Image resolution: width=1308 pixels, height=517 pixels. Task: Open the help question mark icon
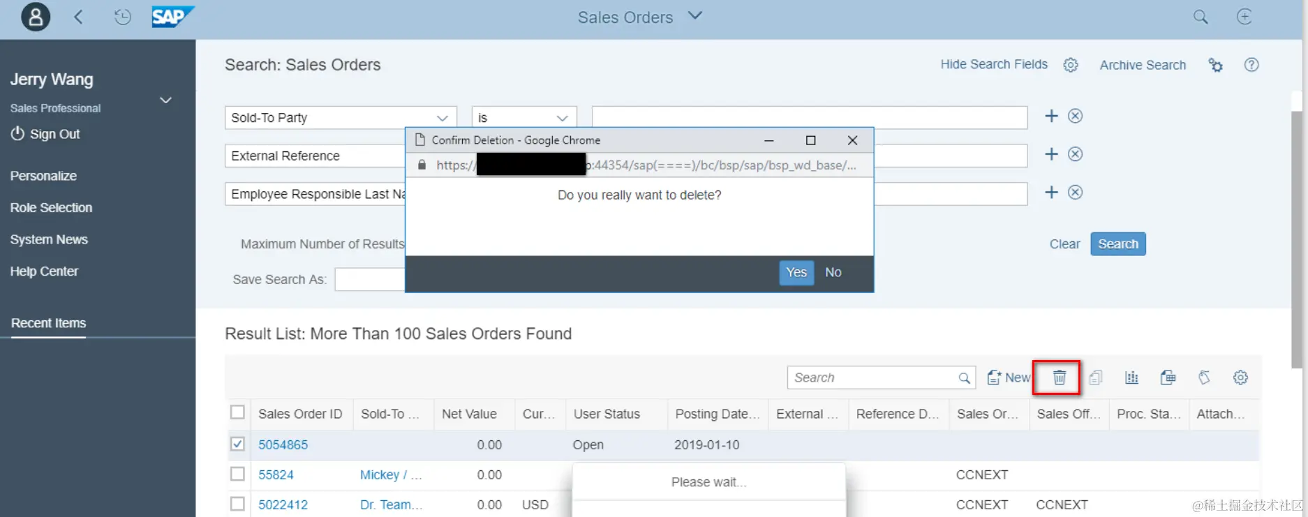pos(1251,65)
